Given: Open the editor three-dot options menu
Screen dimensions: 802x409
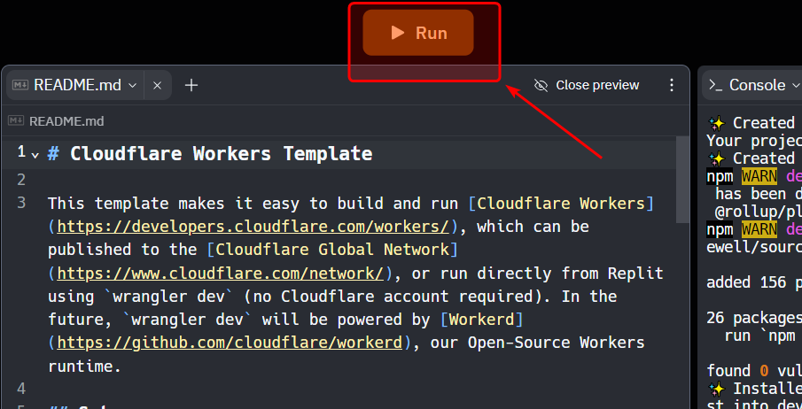Looking at the screenshot, I should [x=671, y=86].
